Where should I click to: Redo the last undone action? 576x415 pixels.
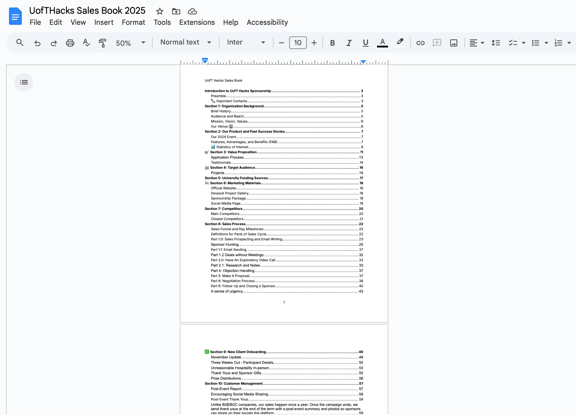[54, 43]
